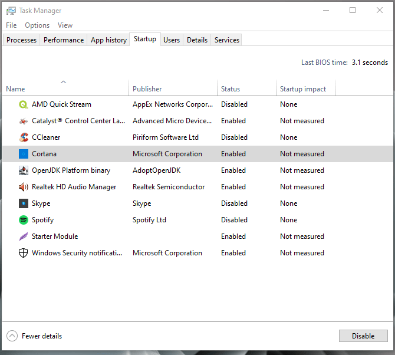Select the Catalyst Control Center La... entry

pyautogui.click(x=78, y=121)
